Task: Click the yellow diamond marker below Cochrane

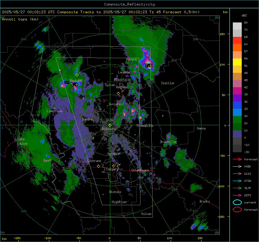Action: coord(98,166)
